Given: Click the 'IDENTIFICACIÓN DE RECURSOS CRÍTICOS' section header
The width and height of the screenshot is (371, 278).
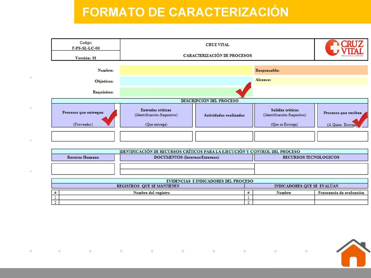Looking at the screenshot, I should pos(210,152).
